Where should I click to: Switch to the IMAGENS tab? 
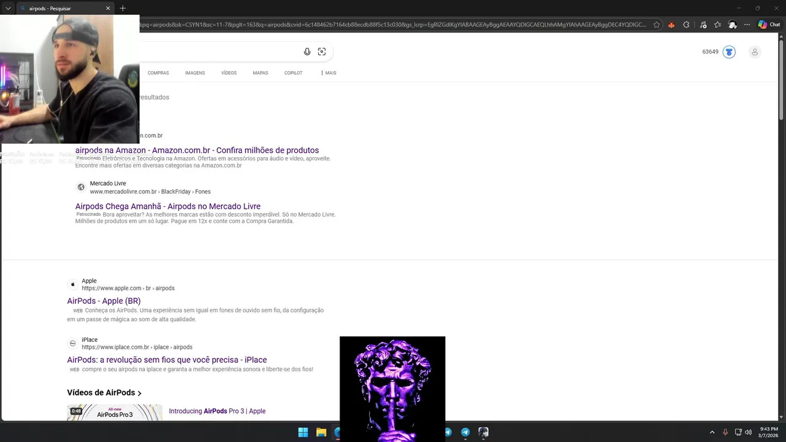pos(195,73)
